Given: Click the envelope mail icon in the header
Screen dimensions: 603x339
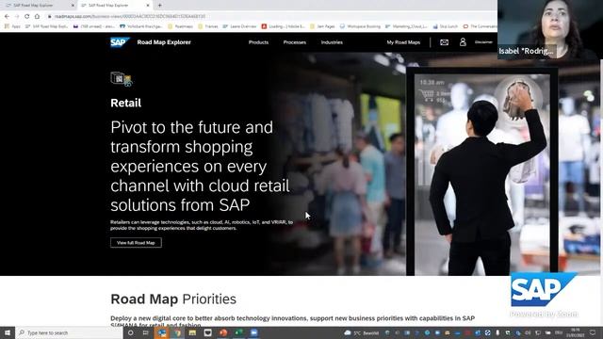Looking at the screenshot, I should 444,42.
